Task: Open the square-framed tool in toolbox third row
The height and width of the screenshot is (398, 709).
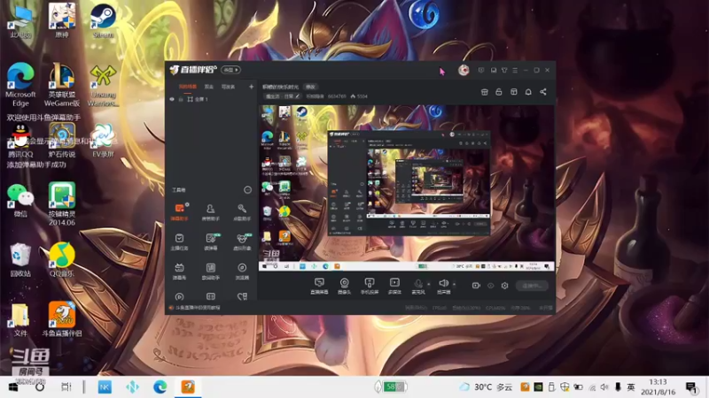Action: pos(211,272)
